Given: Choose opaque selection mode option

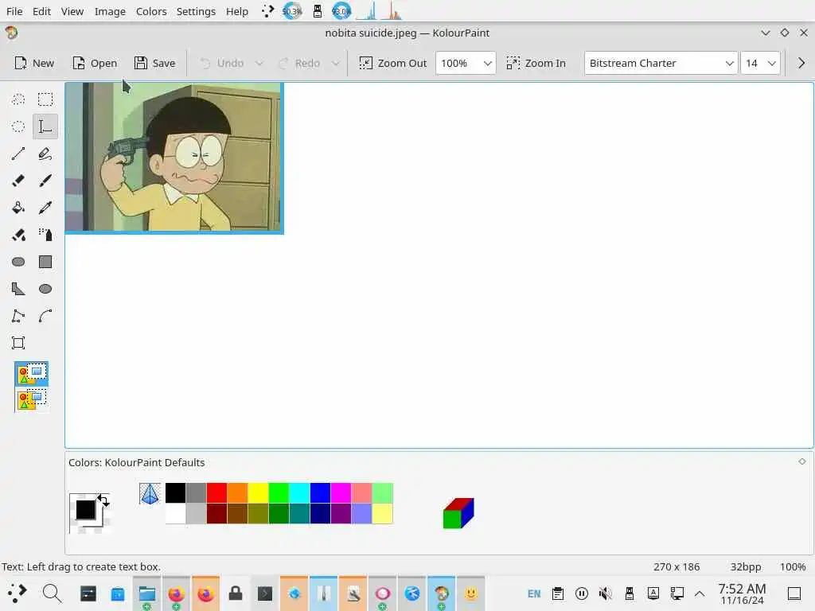Looking at the screenshot, I should (x=32, y=374).
